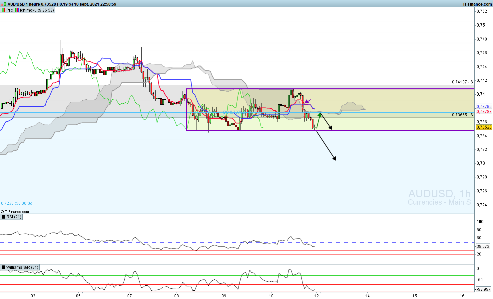Click the 08 date on time axis
Image resolution: width=493 pixels, height=299 pixels.
177,296
